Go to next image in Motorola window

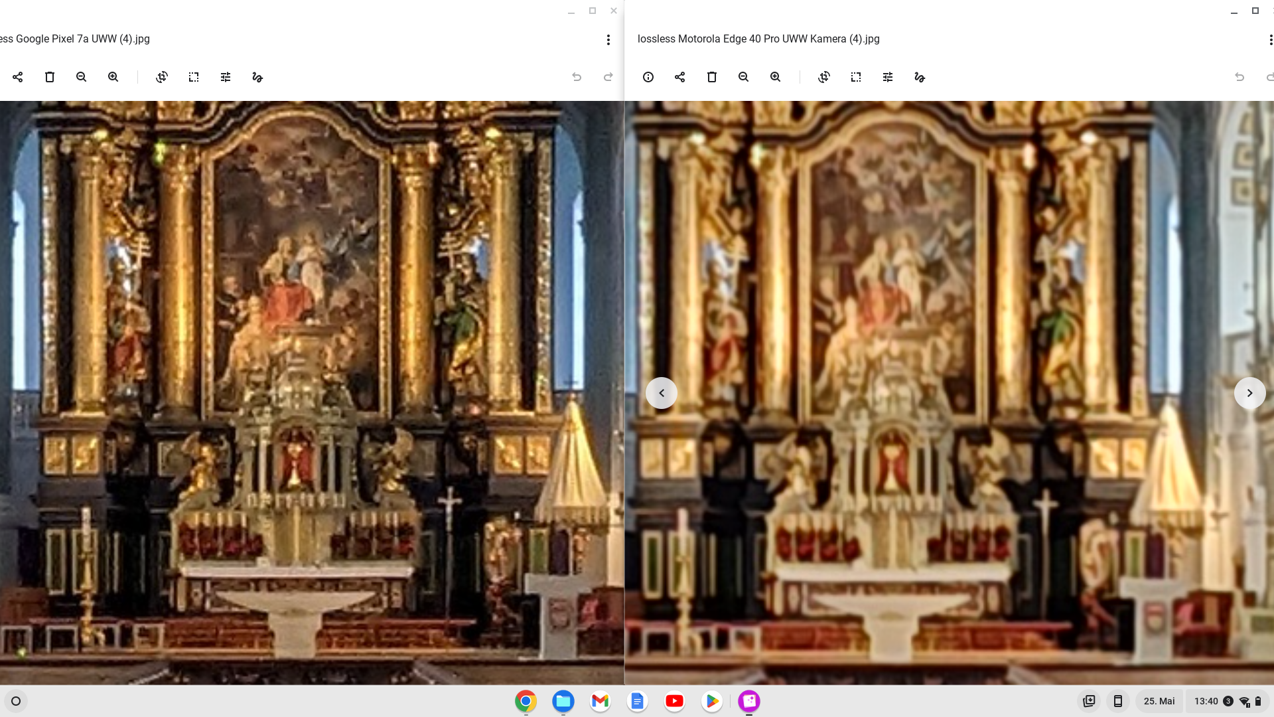coord(1250,393)
